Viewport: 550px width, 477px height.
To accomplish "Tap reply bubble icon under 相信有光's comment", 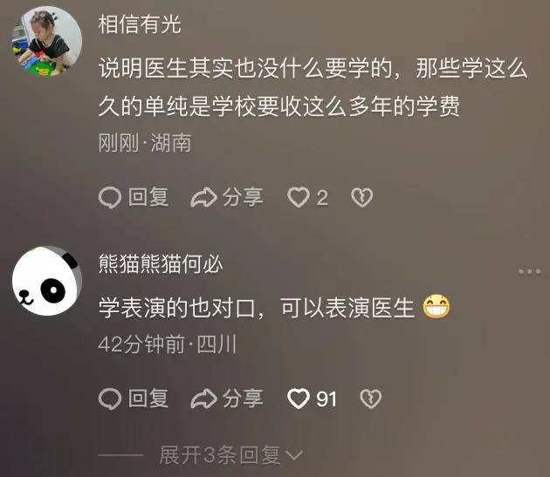I will (x=110, y=198).
